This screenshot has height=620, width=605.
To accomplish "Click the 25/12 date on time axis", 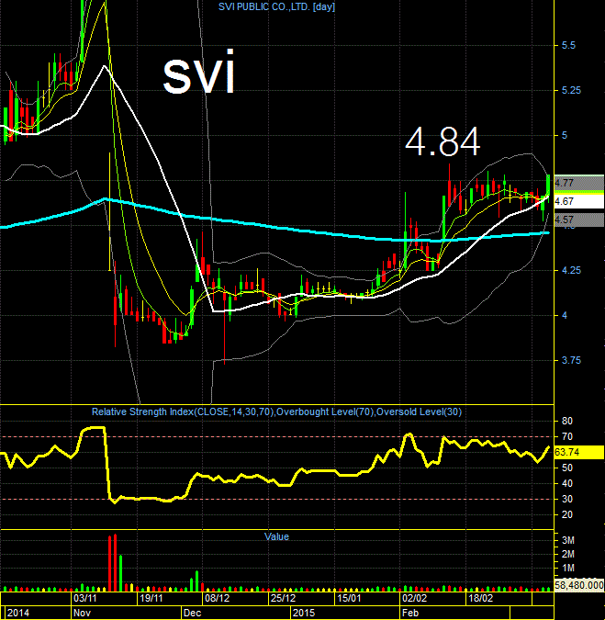I will click(283, 598).
